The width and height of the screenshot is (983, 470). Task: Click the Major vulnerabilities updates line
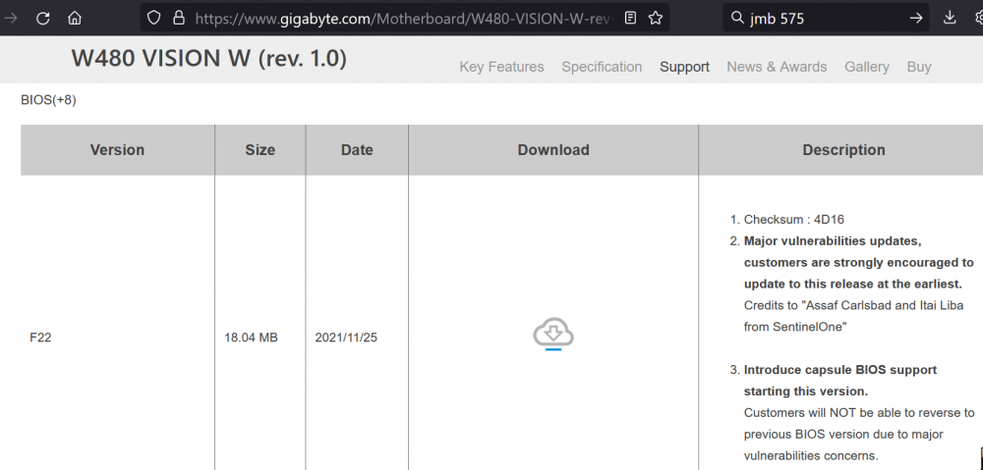coord(833,241)
